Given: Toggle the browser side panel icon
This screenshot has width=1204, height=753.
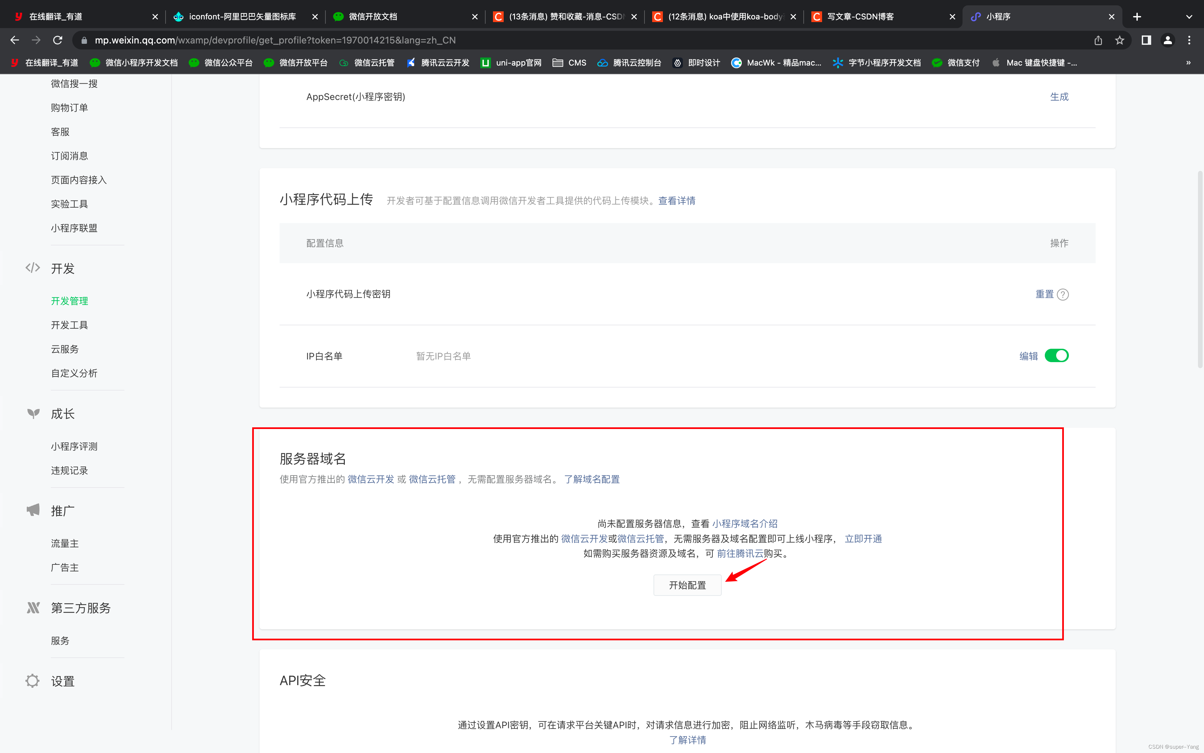Looking at the screenshot, I should [1146, 40].
